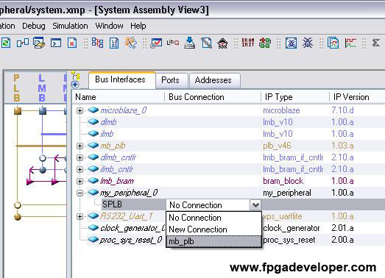Click the block diagram toolbar icon
The width and height of the screenshot is (385, 278).
[x=23, y=43]
